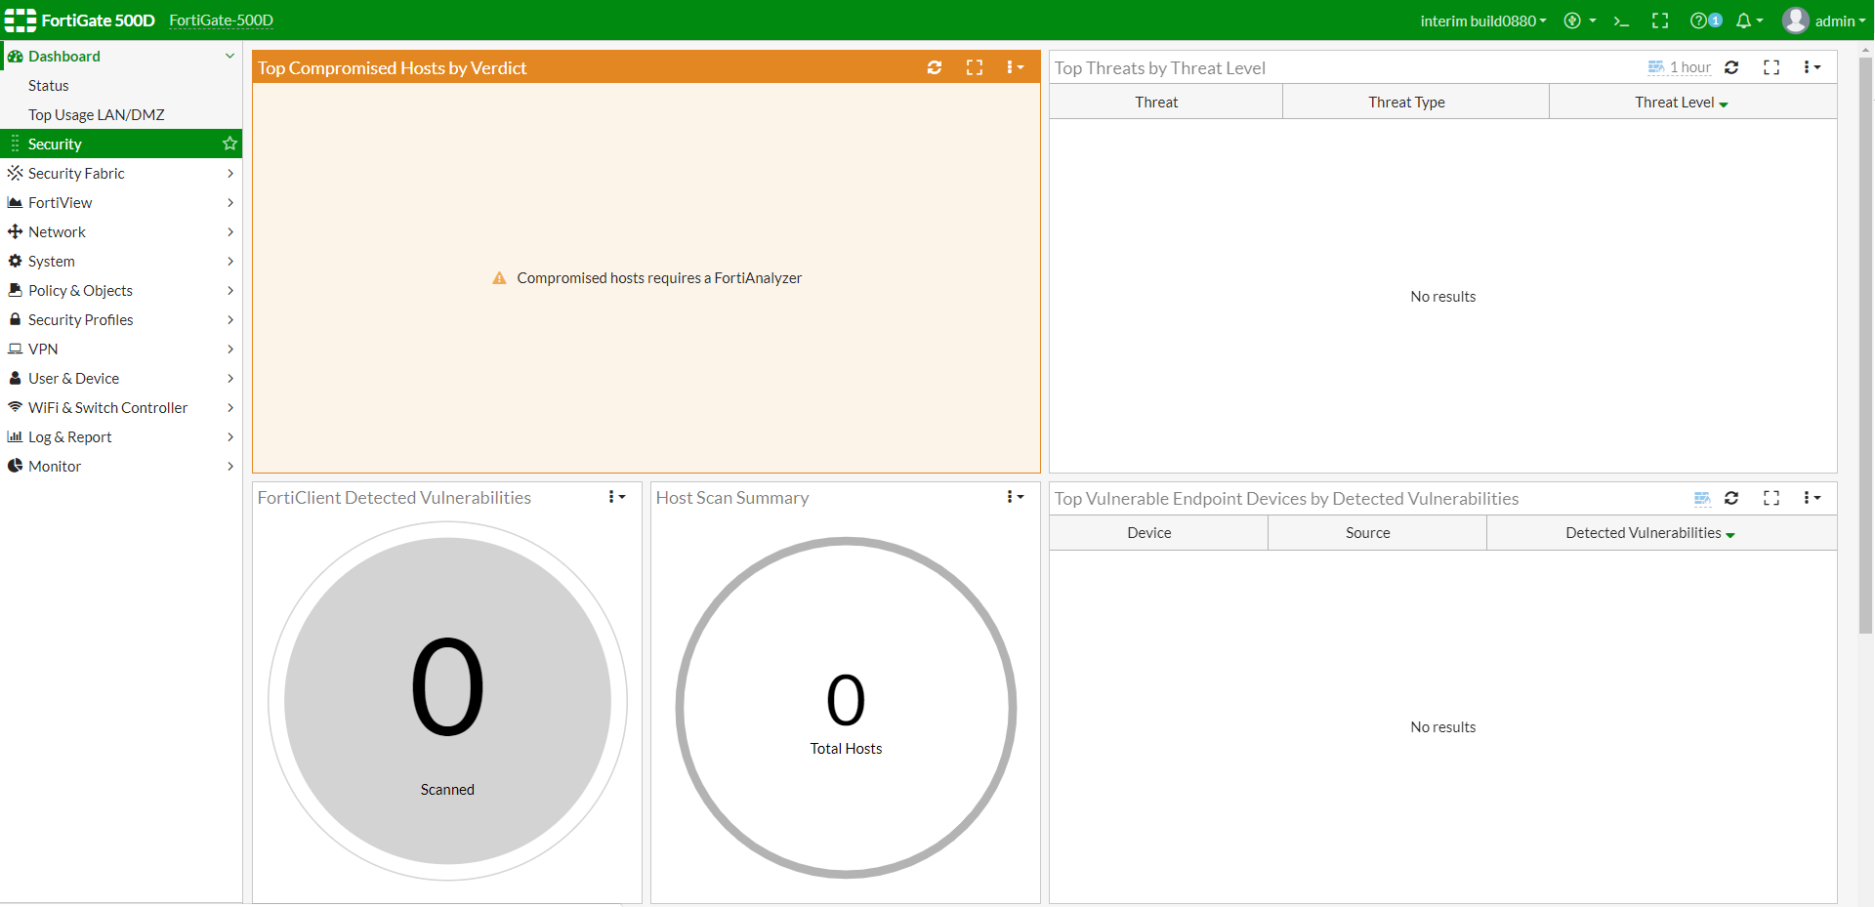This screenshot has height=907, width=1875.
Task: Open the Log & Report menu
Action: coord(68,436)
